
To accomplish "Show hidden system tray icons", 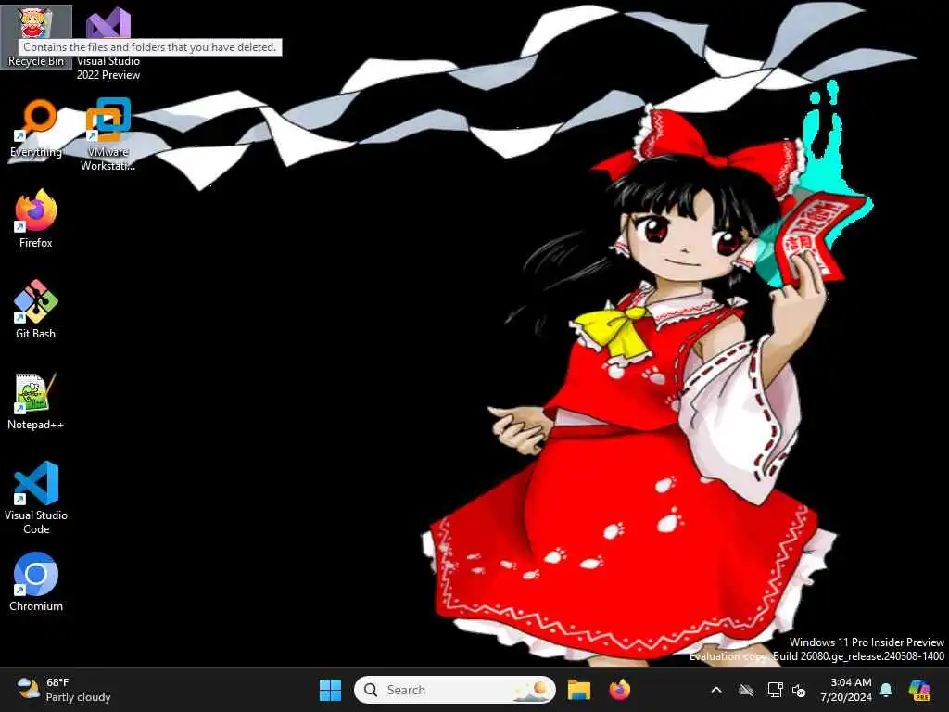I will pos(716,690).
